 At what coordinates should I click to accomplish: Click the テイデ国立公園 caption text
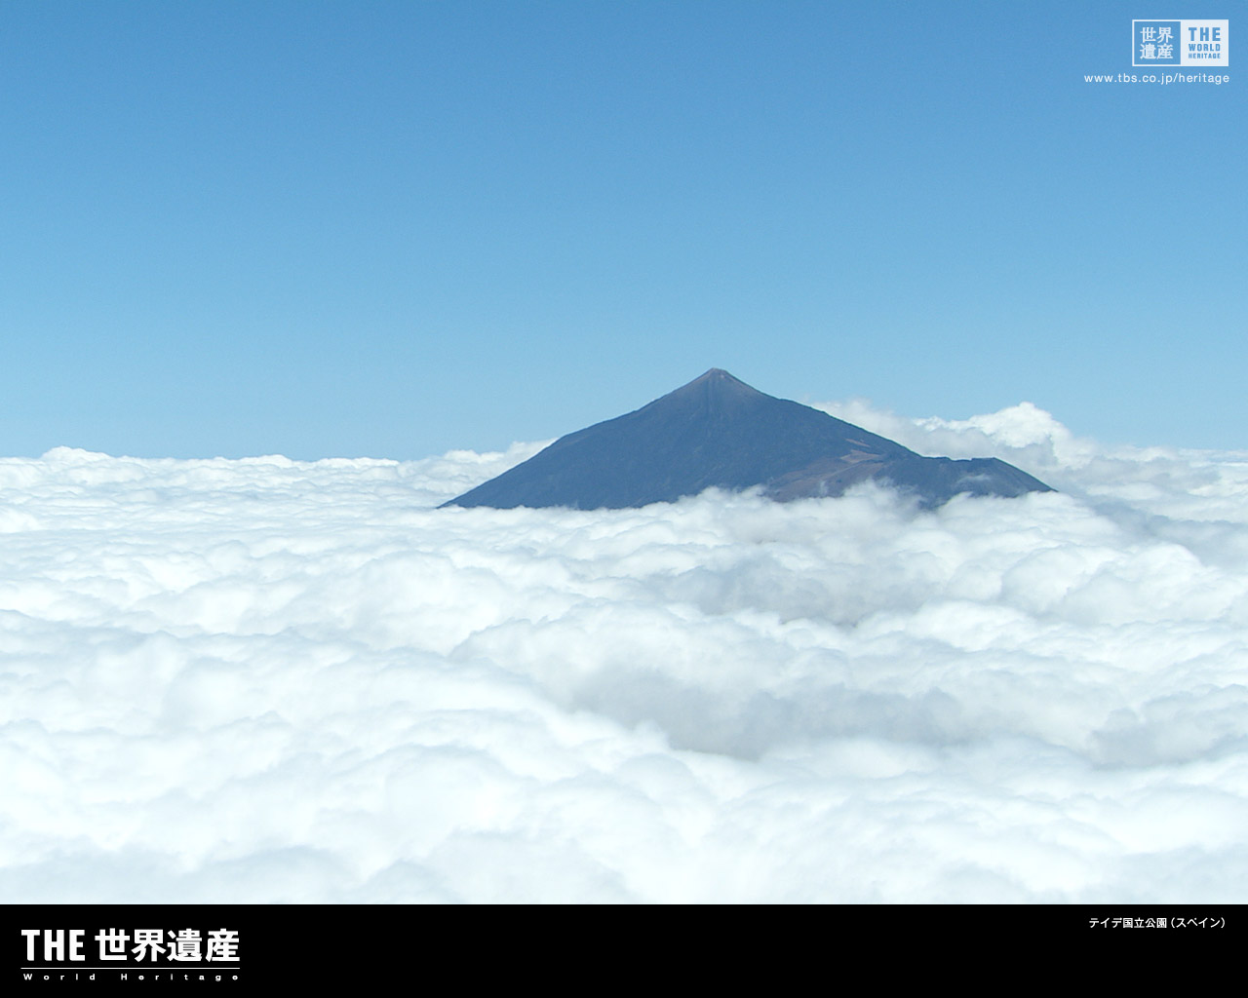click(1127, 922)
